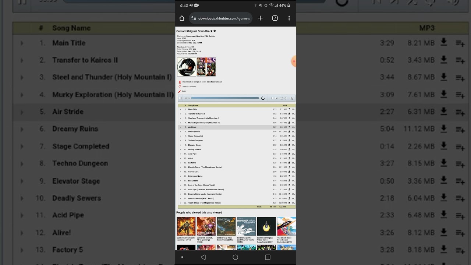471x265 pixels.
Task: Open Stage Completed track
Action: [x=195, y=136]
